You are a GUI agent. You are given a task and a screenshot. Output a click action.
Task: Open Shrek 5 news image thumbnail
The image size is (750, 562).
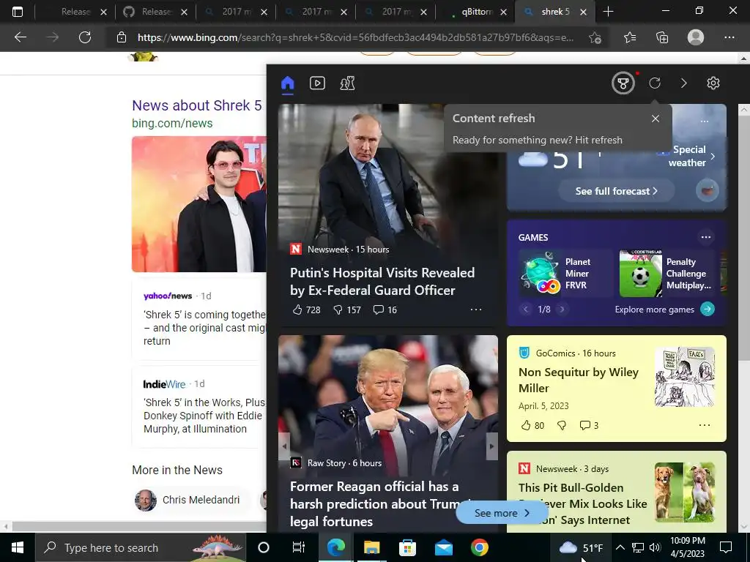point(199,204)
